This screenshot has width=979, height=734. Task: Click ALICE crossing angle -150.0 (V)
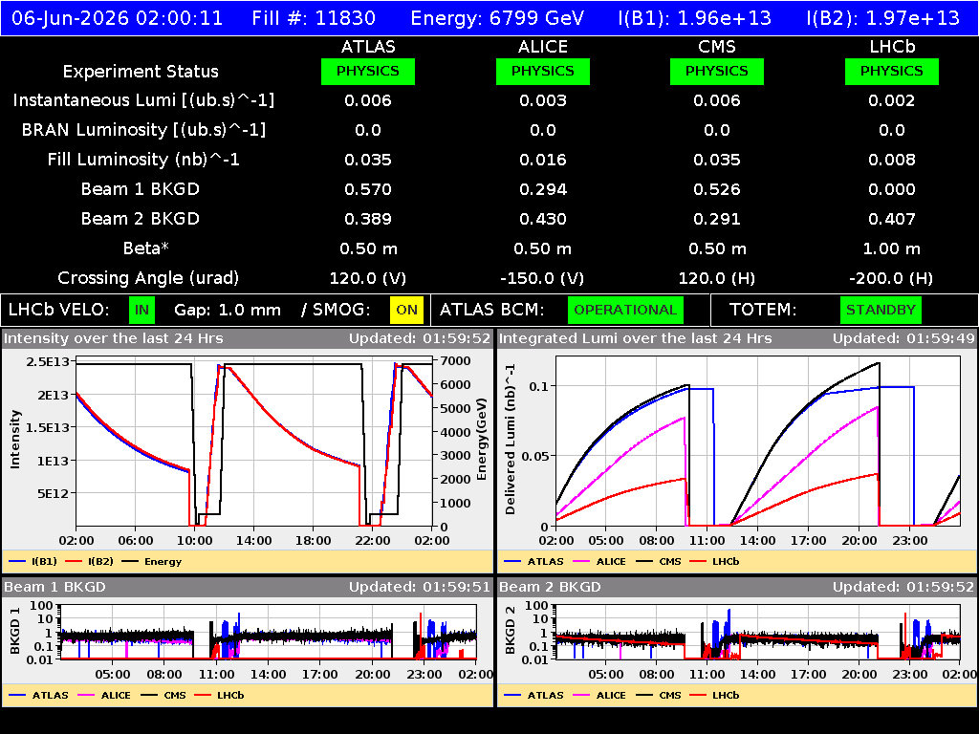(x=543, y=278)
